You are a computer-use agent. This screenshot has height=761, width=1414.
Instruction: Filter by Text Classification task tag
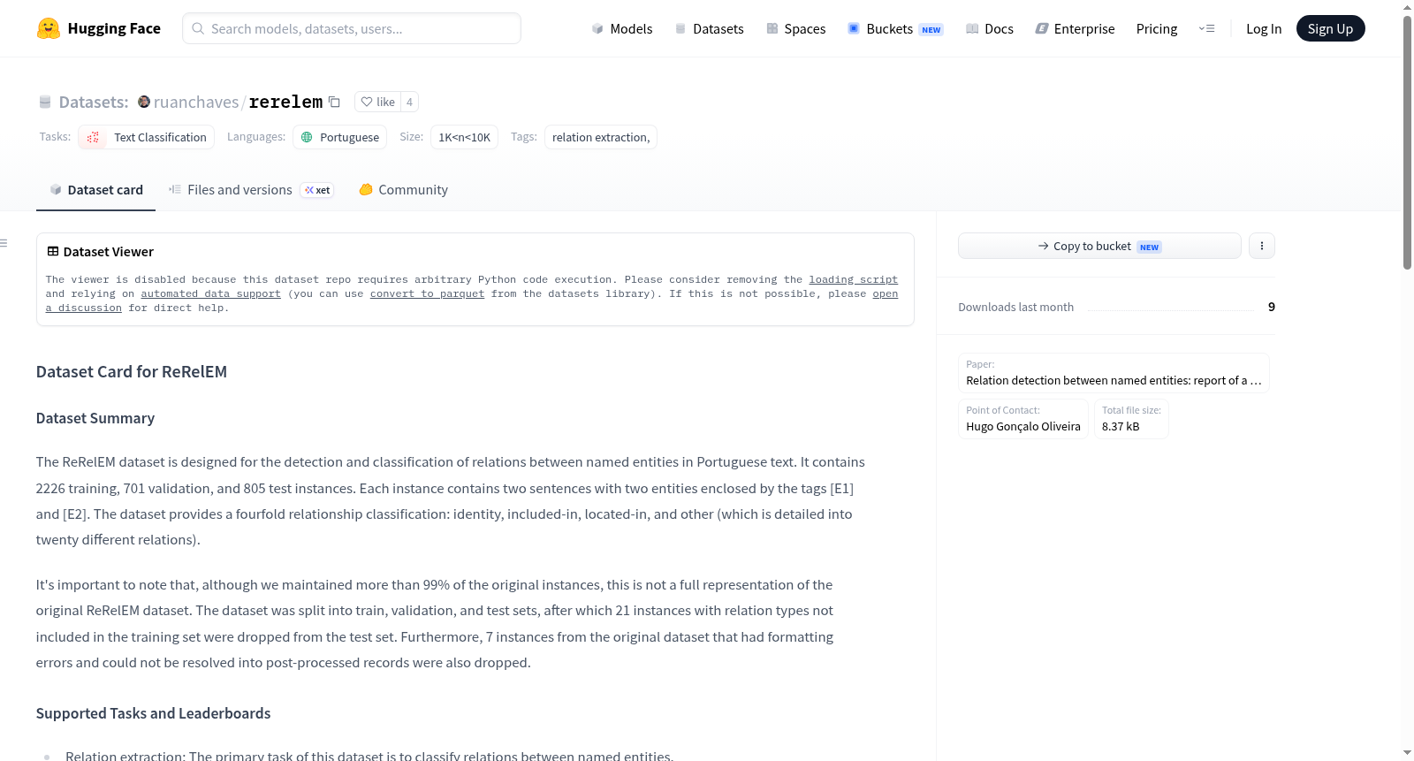point(147,137)
